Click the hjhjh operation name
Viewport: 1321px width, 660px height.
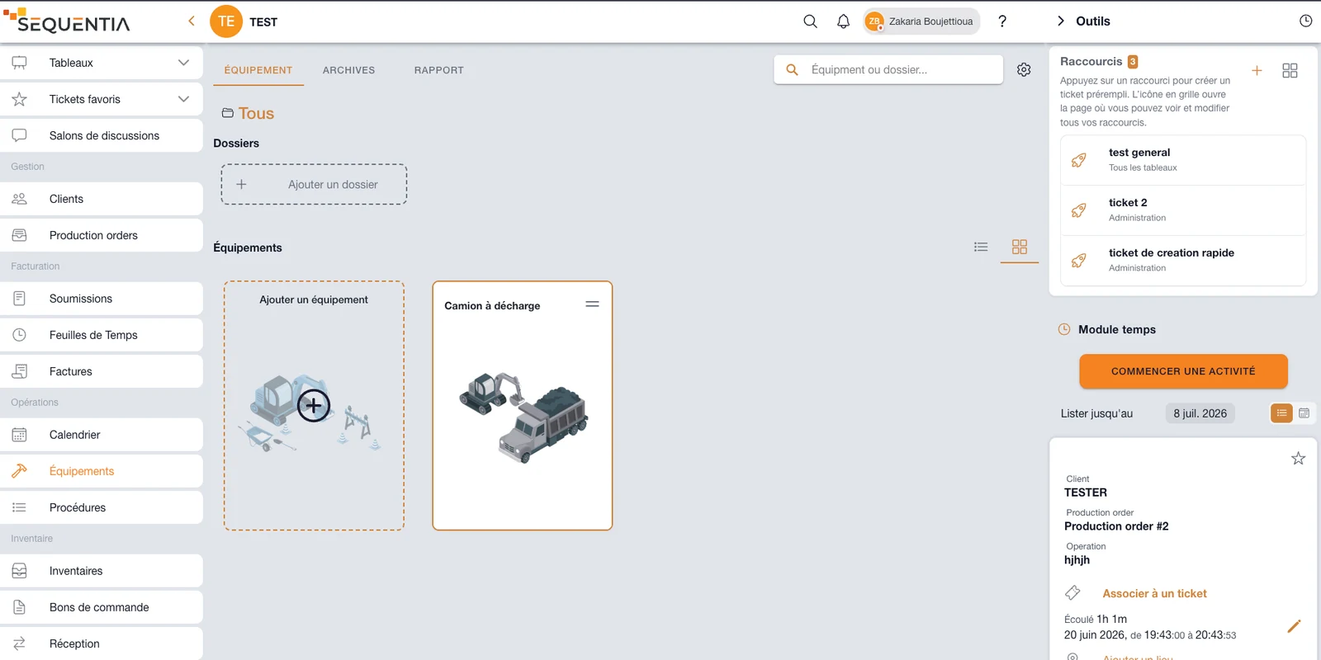pyautogui.click(x=1077, y=560)
